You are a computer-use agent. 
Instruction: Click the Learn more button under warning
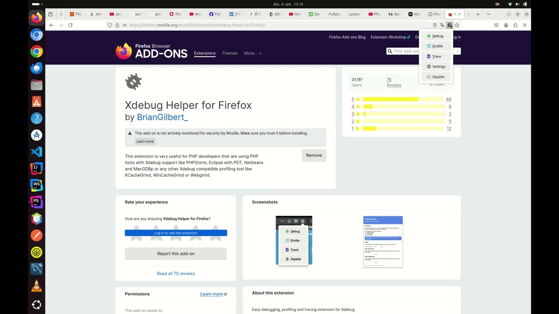click(x=145, y=141)
